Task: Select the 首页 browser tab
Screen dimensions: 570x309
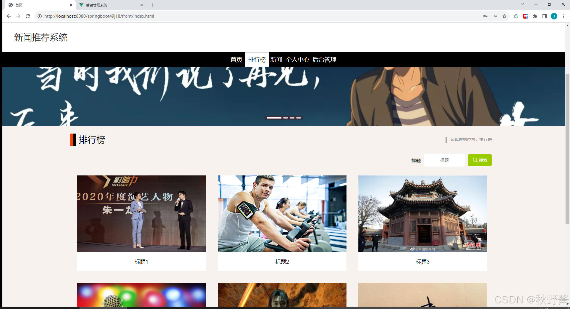Action: (x=41, y=5)
